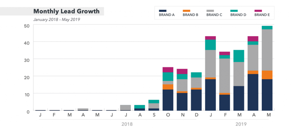Select April 2019 navy Brand A bar segment
The height and width of the screenshot is (131, 293).
pos(253,92)
